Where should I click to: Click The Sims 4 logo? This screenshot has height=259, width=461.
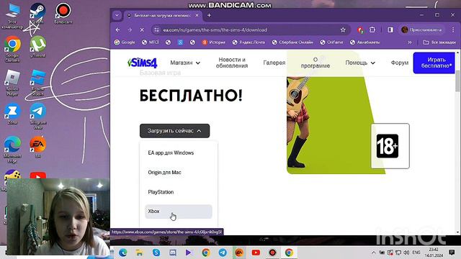pyautogui.click(x=143, y=63)
